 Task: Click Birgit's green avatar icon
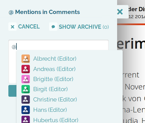(x=26, y=89)
